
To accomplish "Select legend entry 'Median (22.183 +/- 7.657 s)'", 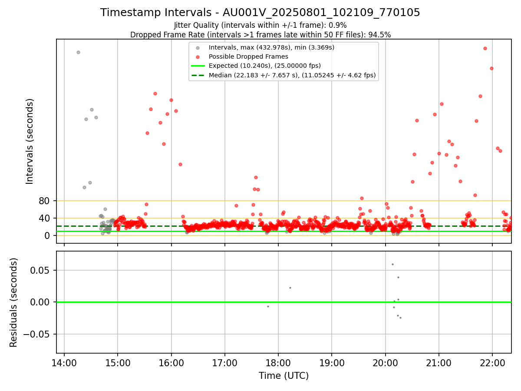I will [x=292, y=75].
